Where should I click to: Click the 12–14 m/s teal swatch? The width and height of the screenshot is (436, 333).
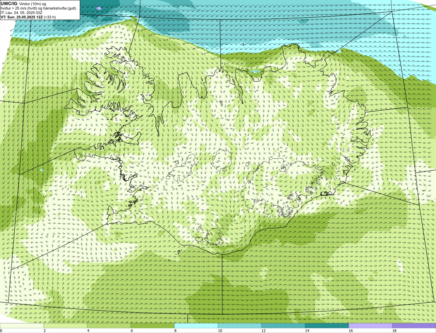pyautogui.click(x=283, y=326)
